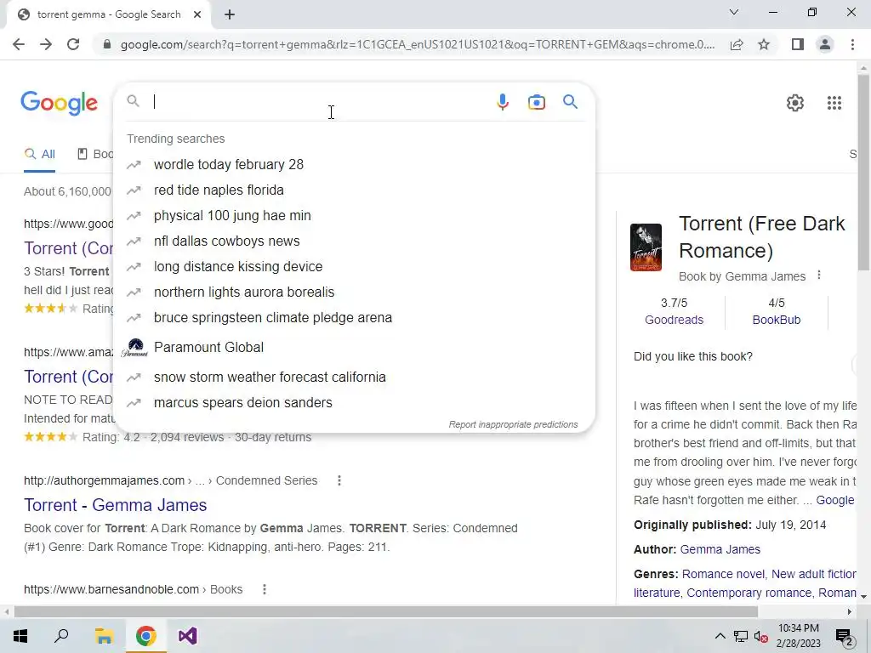Choose bruce springsteen climate pledge arena
Viewport: 871px width, 653px height.
(x=354, y=318)
